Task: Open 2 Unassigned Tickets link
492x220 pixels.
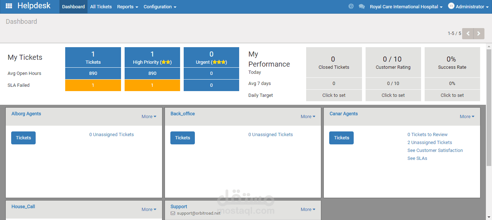Action: tap(430, 143)
